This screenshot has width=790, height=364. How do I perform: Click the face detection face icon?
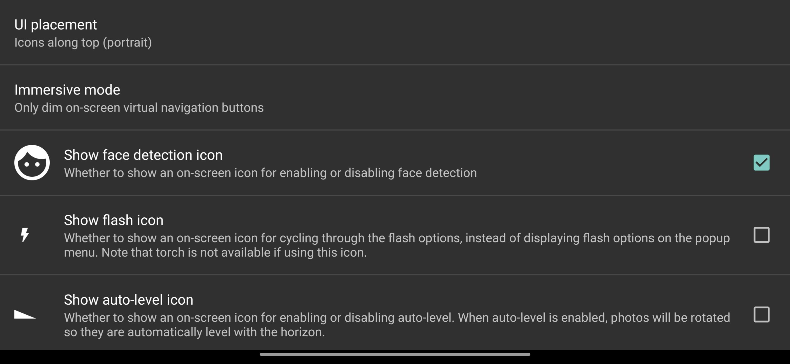(x=32, y=163)
